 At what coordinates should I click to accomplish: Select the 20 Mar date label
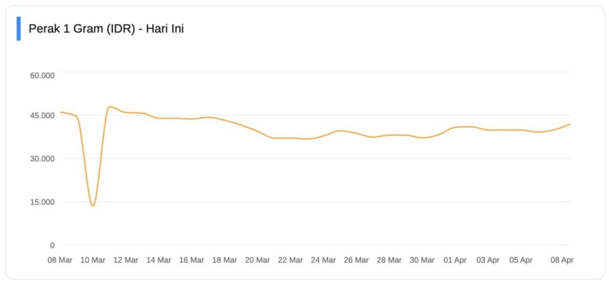click(257, 260)
